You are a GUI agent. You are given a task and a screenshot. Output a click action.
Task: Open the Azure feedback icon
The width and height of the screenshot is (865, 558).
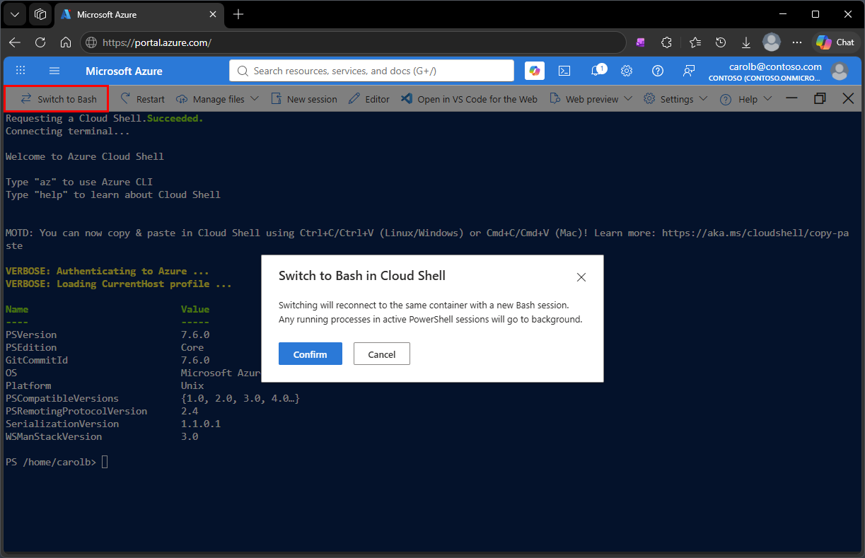point(689,71)
